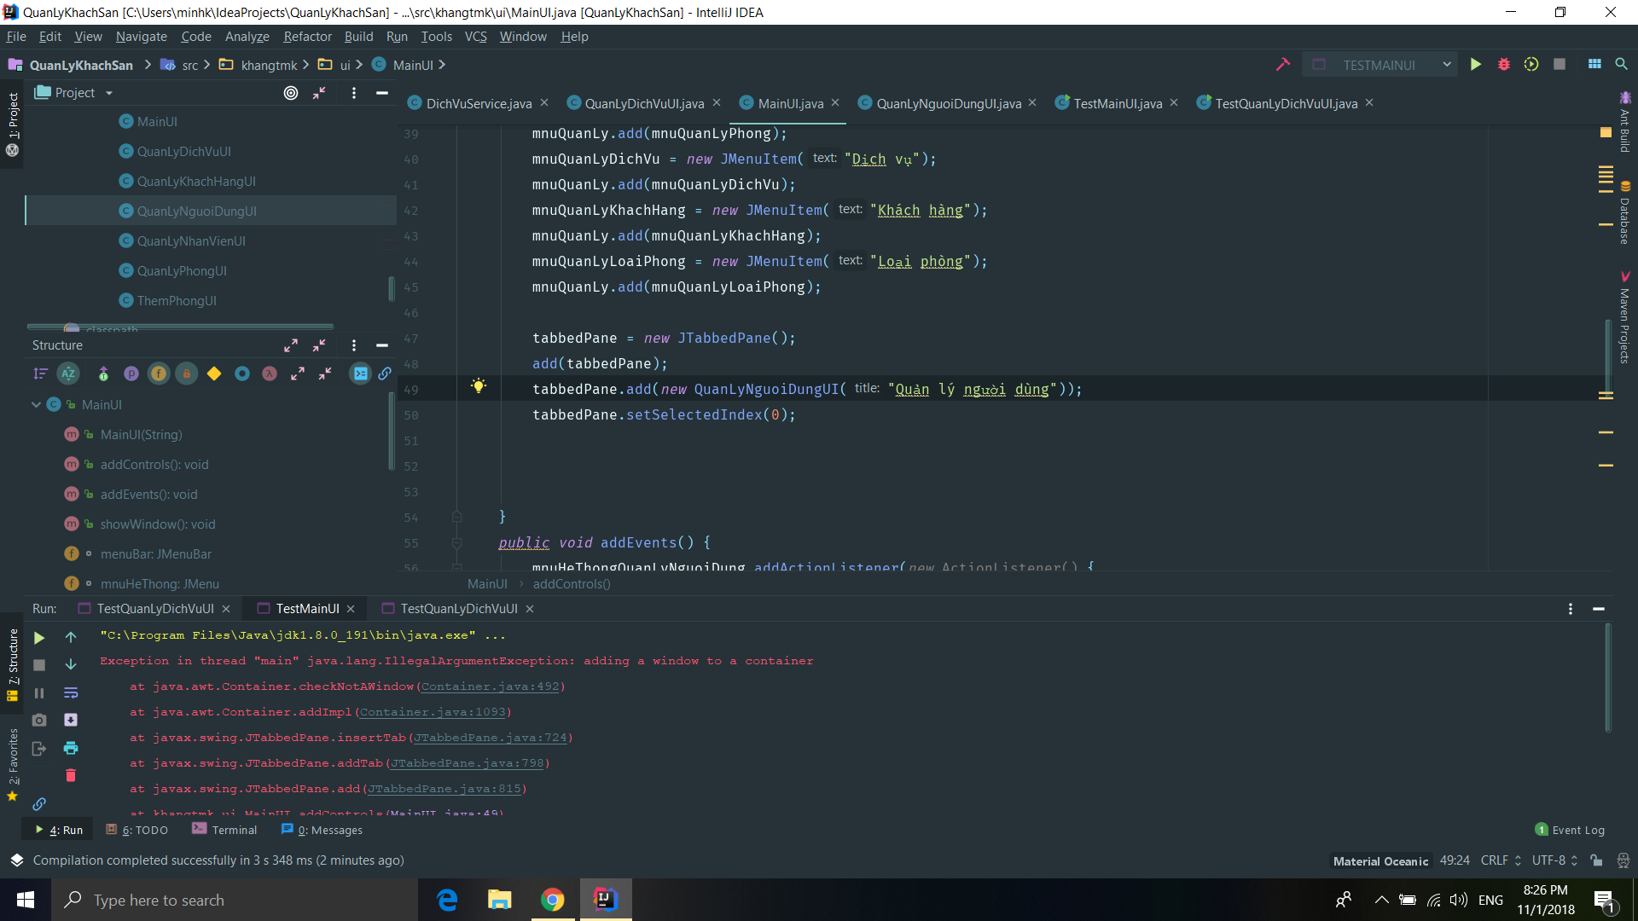Screen dimensions: 1638x921
Task: Open Container.java:492 stack trace link
Action: (490, 686)
